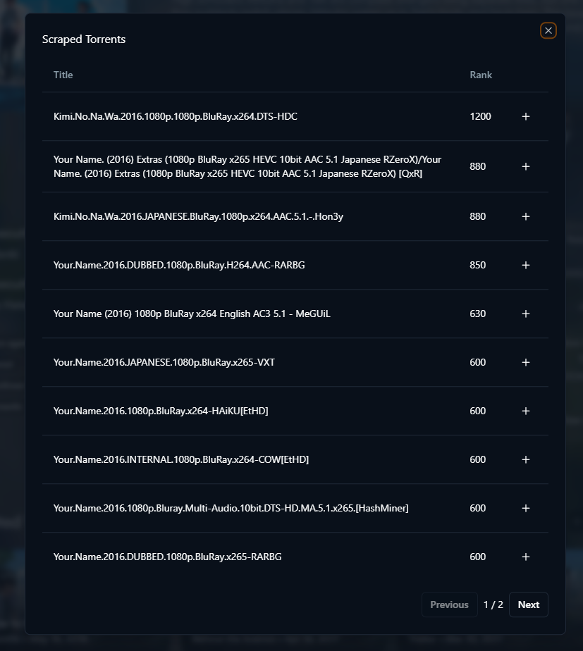Click the Rank column header
The height and width of the screenshot is (651, 583).
(481, 75)
